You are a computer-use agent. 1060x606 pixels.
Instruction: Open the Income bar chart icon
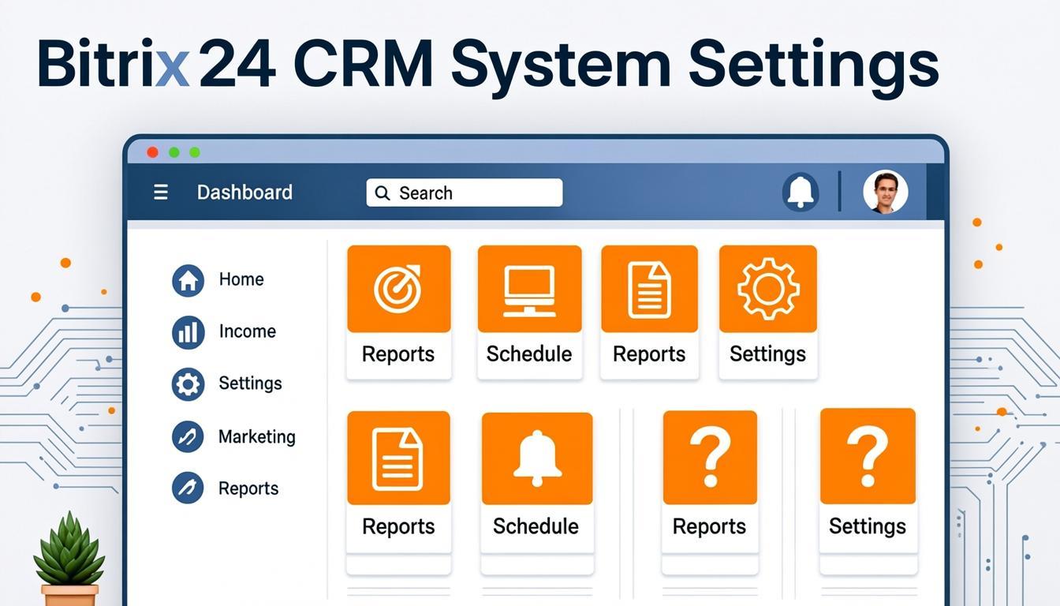(188, 332)
